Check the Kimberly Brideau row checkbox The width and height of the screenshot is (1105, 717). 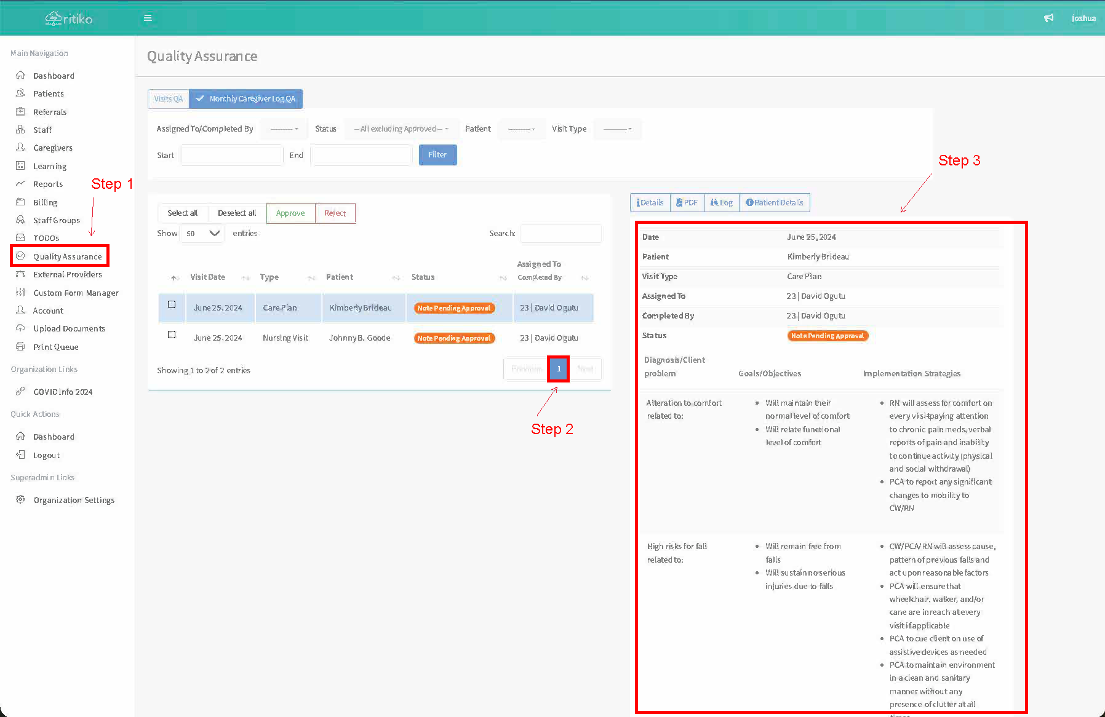[172, 305]
